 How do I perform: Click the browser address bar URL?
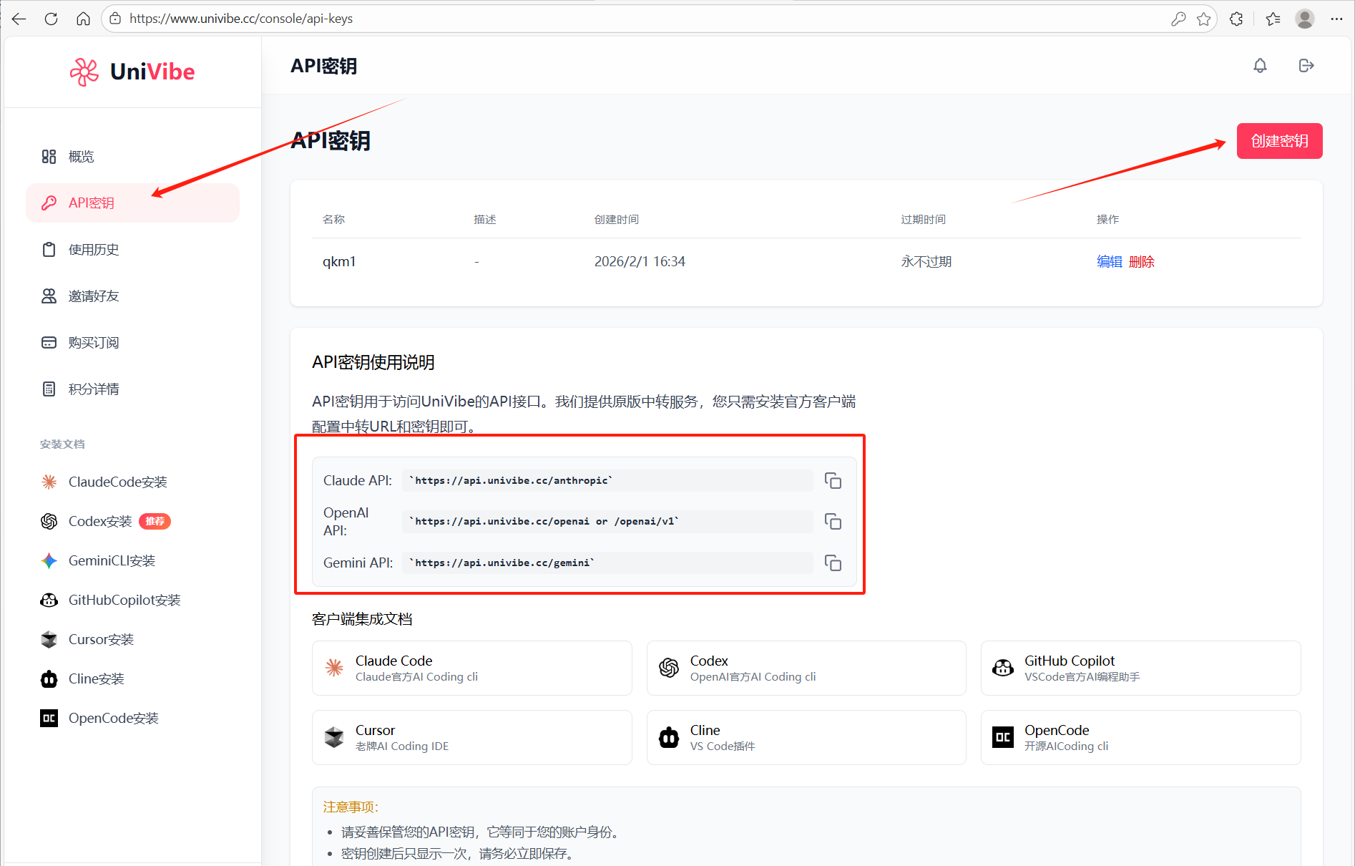pyautogui.click(x=241, y=19)
